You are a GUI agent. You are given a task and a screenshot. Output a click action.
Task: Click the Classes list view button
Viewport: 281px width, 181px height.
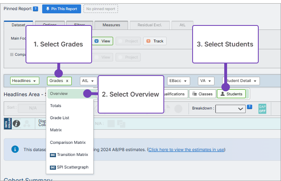(202, 94)
